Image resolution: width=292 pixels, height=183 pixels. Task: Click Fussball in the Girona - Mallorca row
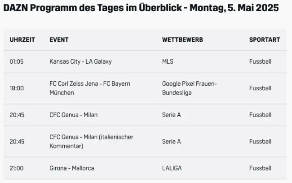260,168
